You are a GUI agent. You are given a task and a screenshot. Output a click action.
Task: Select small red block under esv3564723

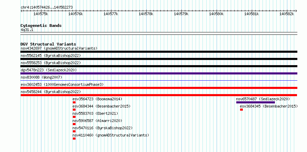74,102
